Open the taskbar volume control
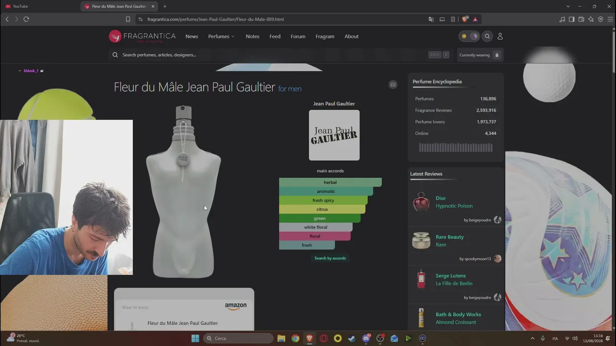 click(x=575, y=338)
